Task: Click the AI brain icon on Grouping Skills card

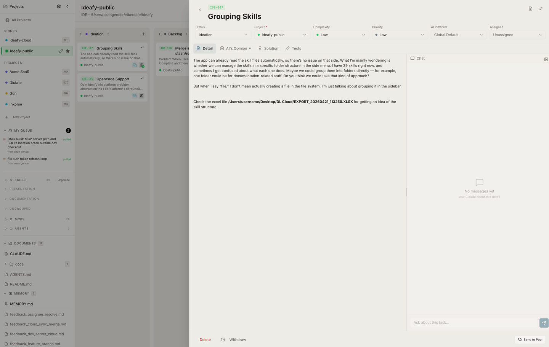Action: [141, 65]
